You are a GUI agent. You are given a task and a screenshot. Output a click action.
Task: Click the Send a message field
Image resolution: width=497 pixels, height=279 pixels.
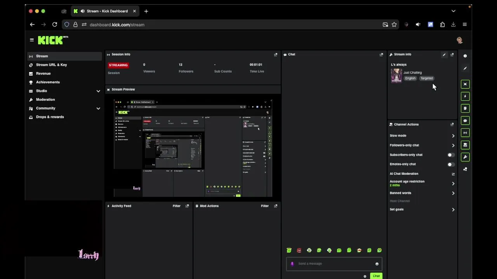[334, 264]
